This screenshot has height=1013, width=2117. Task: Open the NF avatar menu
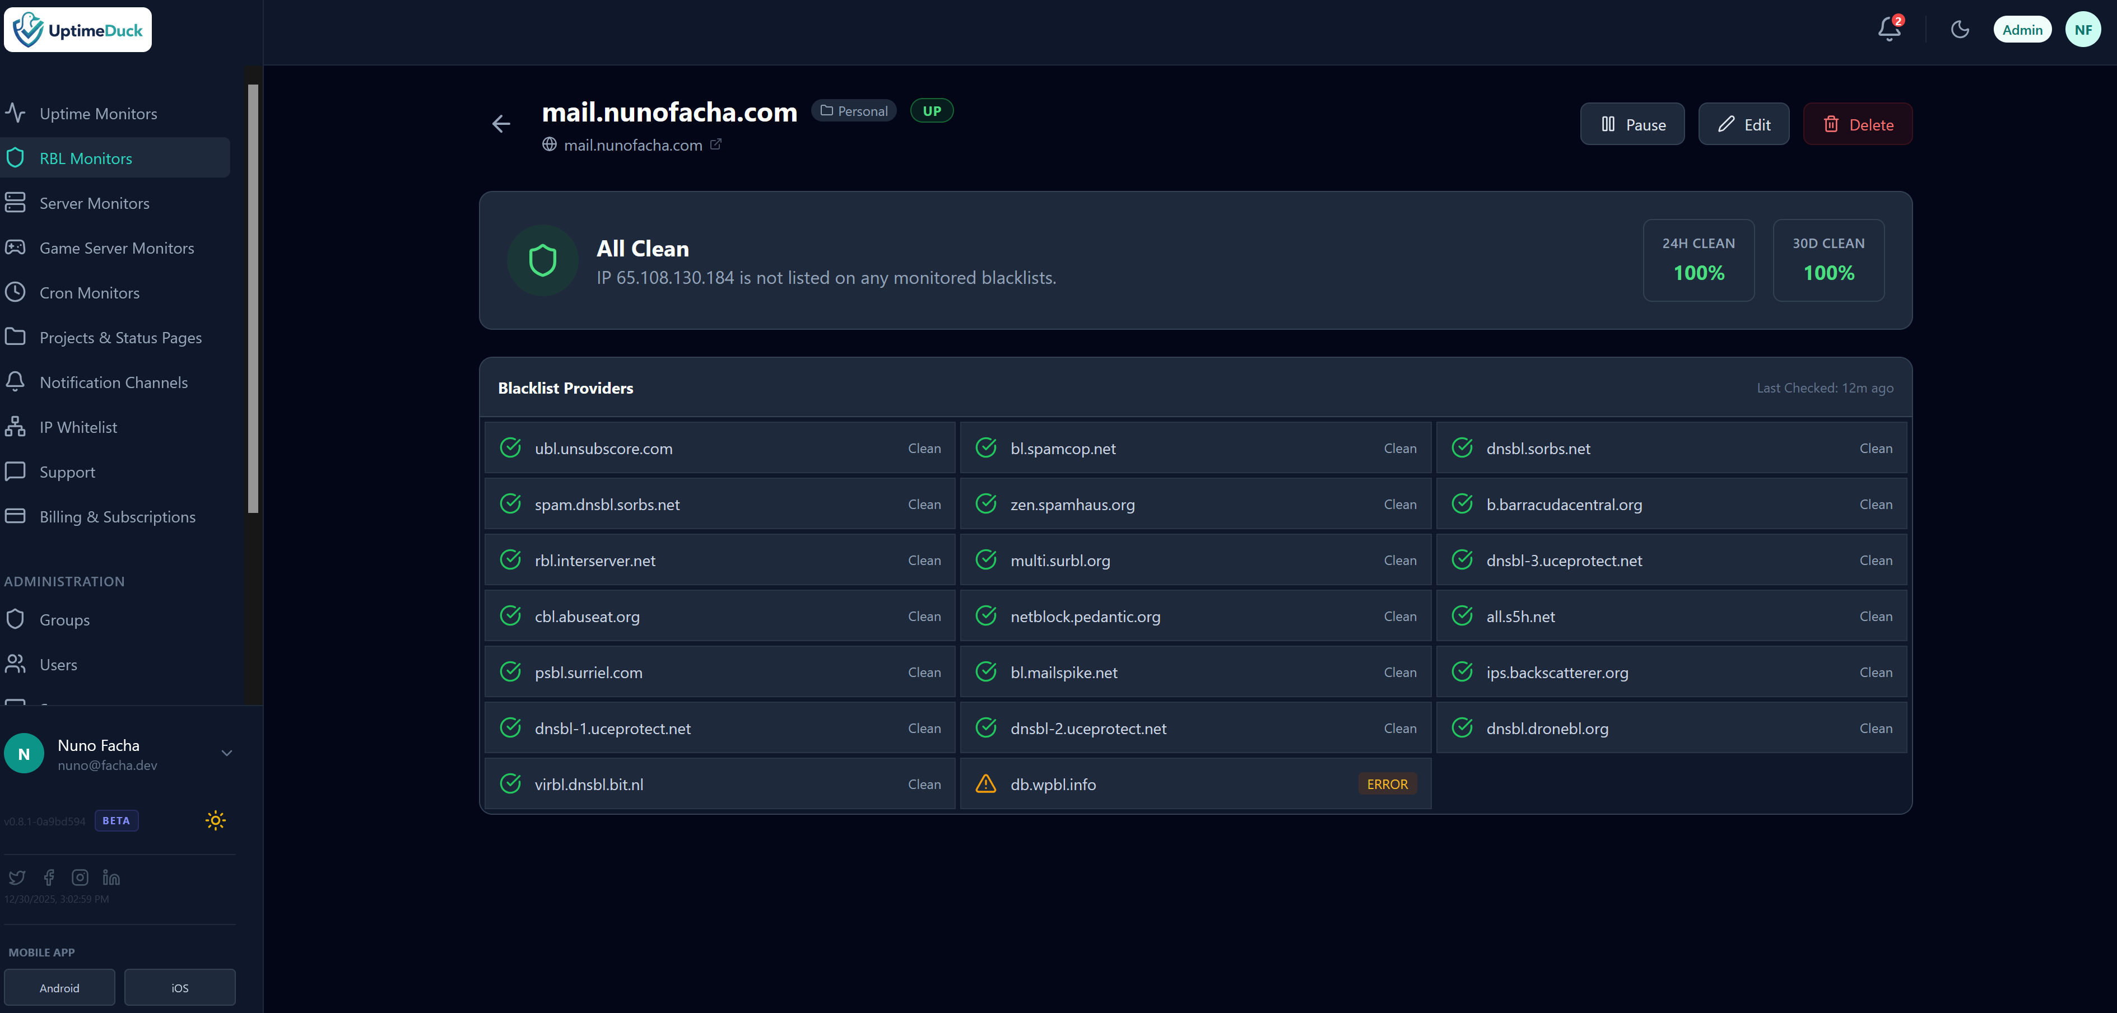coord(2082,30)
